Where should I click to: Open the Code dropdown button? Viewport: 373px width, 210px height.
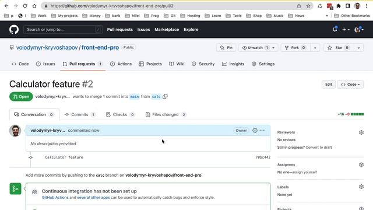(x=350, y=84)
